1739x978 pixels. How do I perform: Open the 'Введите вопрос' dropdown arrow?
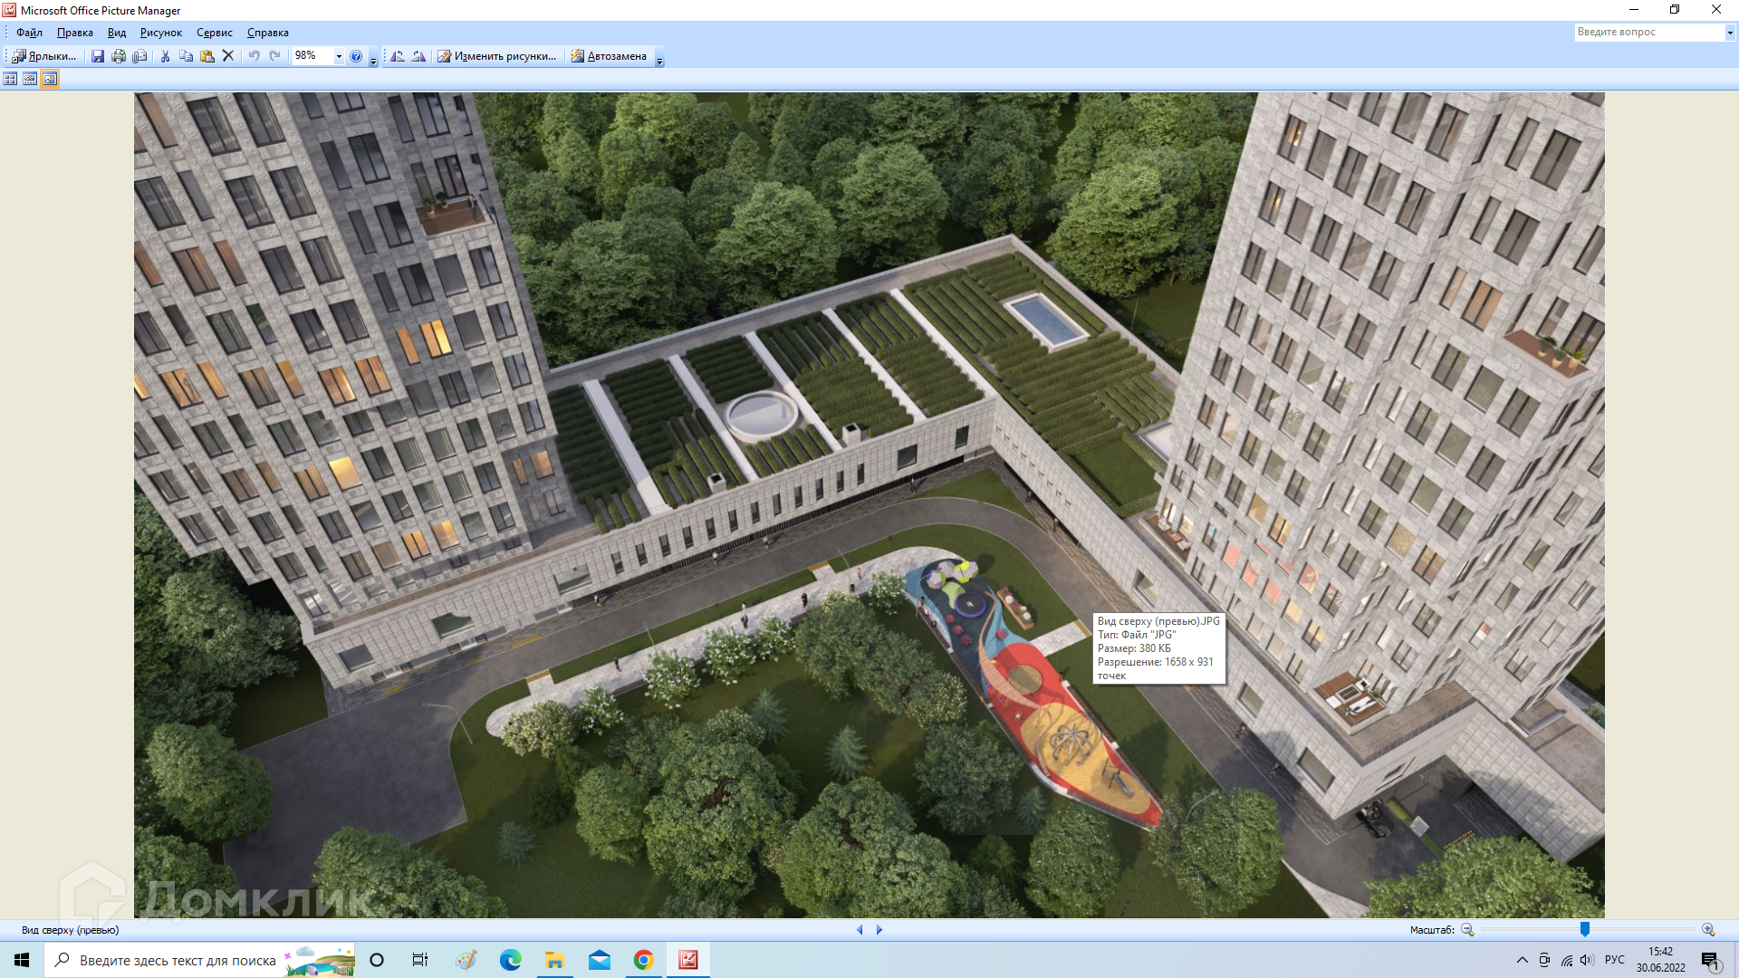1729,33
